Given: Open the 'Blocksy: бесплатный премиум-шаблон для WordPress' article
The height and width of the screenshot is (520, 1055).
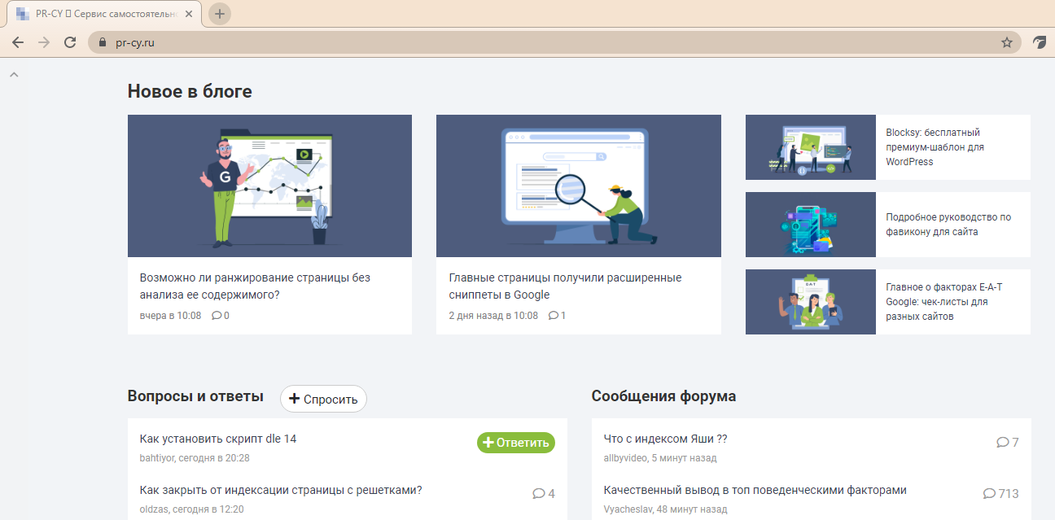Looking at the screenshot, I should 947,146.
